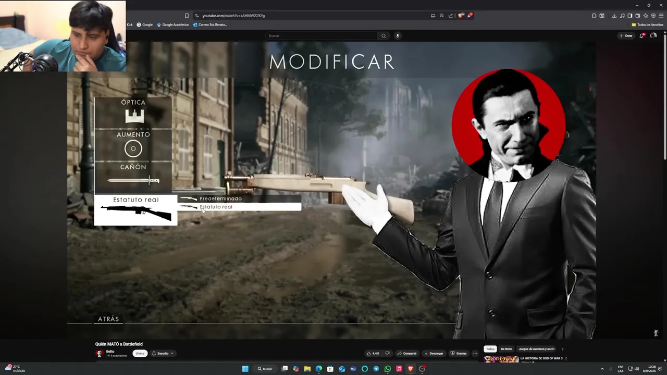667x375 pixels.
Task: Dislike the video with thumbs down
Action: click(387, 353)
